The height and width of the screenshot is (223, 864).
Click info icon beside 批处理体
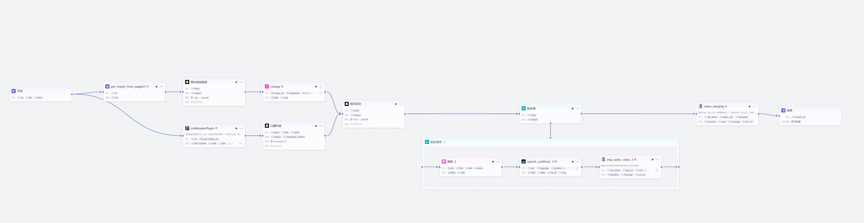click(444, 142)
